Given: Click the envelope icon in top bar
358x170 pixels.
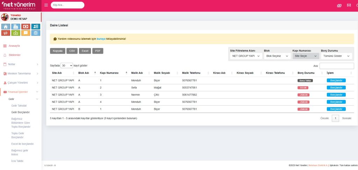Looking at the screenshot, I should (349, 5).
